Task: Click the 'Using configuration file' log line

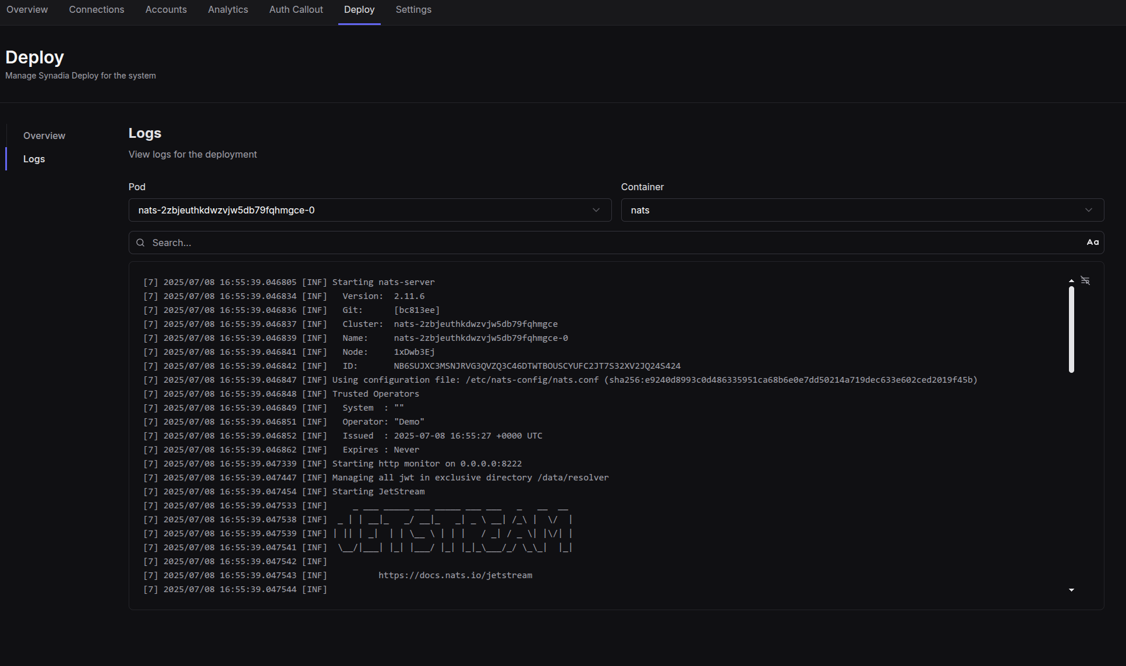Action: point(560,380)
